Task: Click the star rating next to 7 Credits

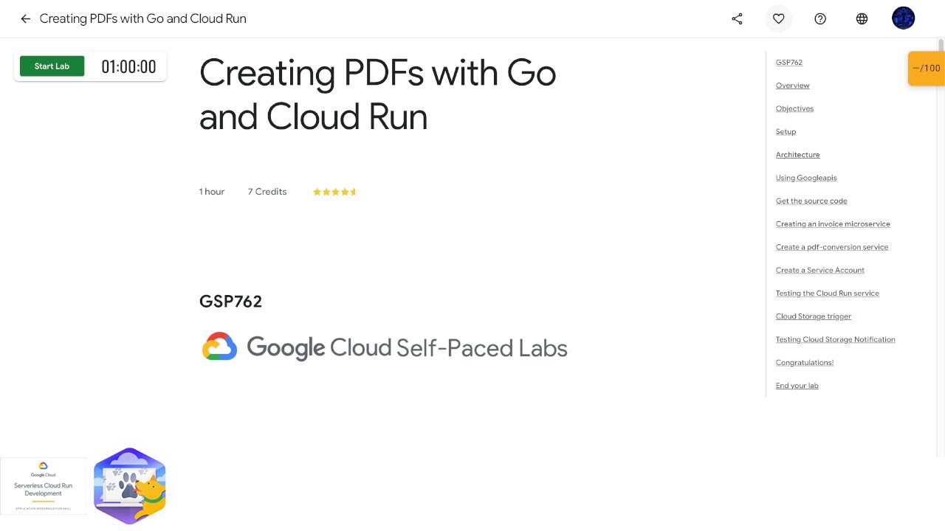Action: tap(334, 192)
